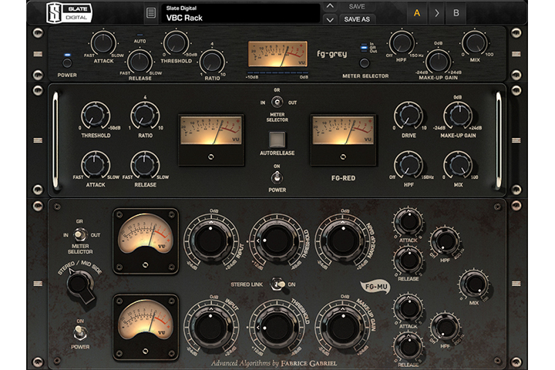
Task: Adjust the upper FG-MU RELEASE knob
Action: tap(409, 260)
